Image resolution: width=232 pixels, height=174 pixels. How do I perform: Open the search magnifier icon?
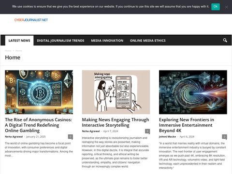pos(225,40)
